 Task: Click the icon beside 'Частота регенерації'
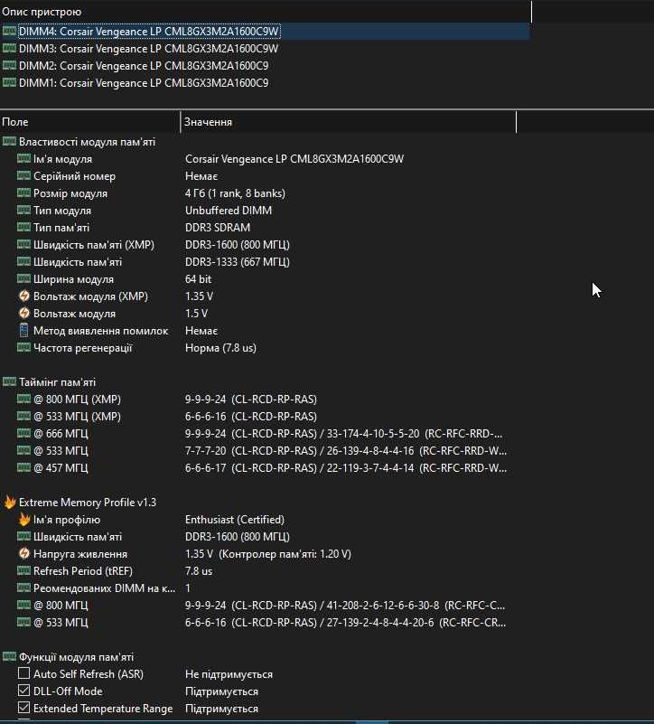(x=24, y=347)
